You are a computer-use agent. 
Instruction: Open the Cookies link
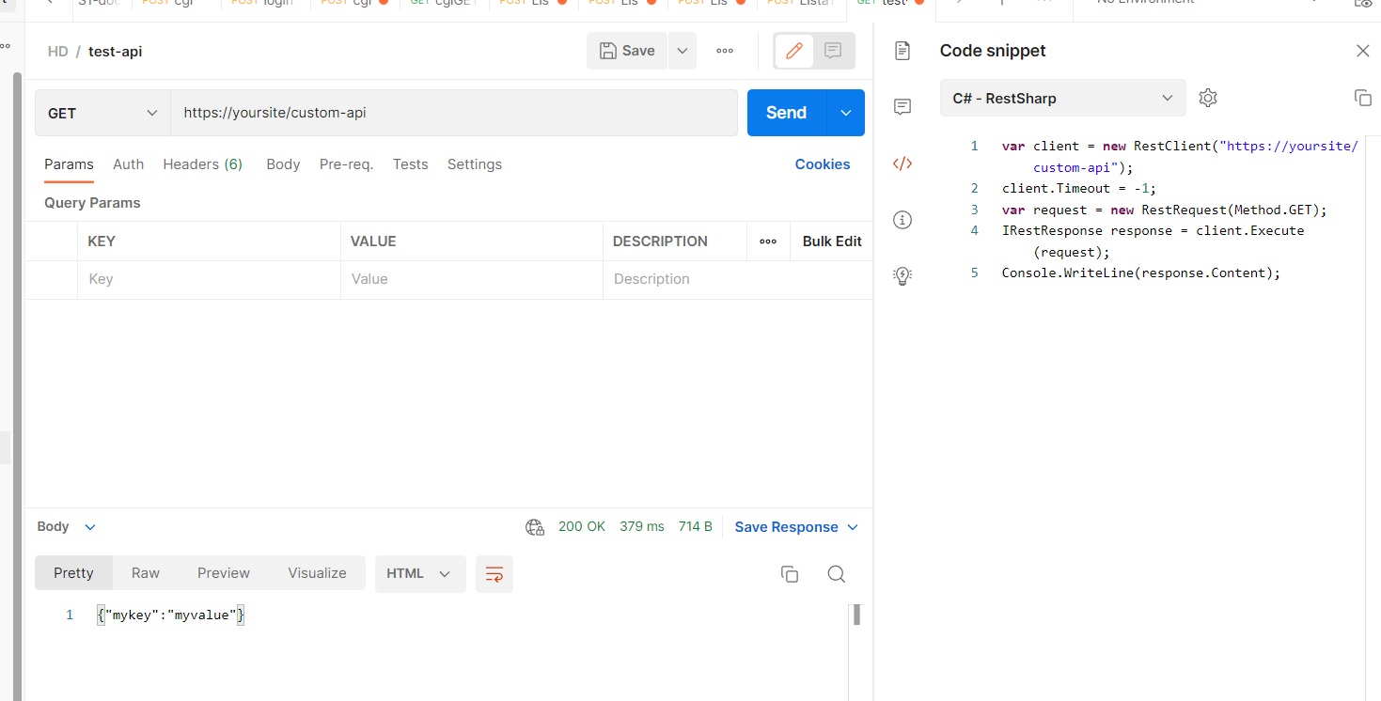(823, 164)
